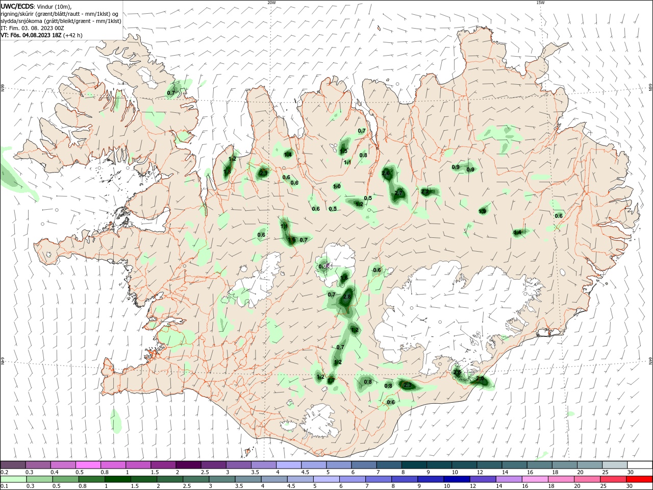Select the 1.0 precipitation value on map
653x490 pixels.
coord(337,186)
